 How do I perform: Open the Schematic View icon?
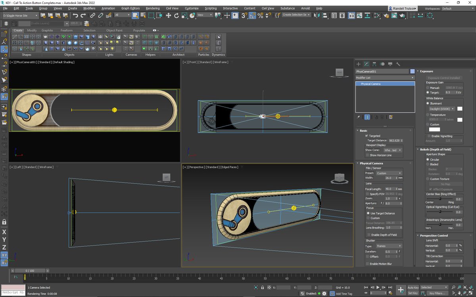coord(377,15)
